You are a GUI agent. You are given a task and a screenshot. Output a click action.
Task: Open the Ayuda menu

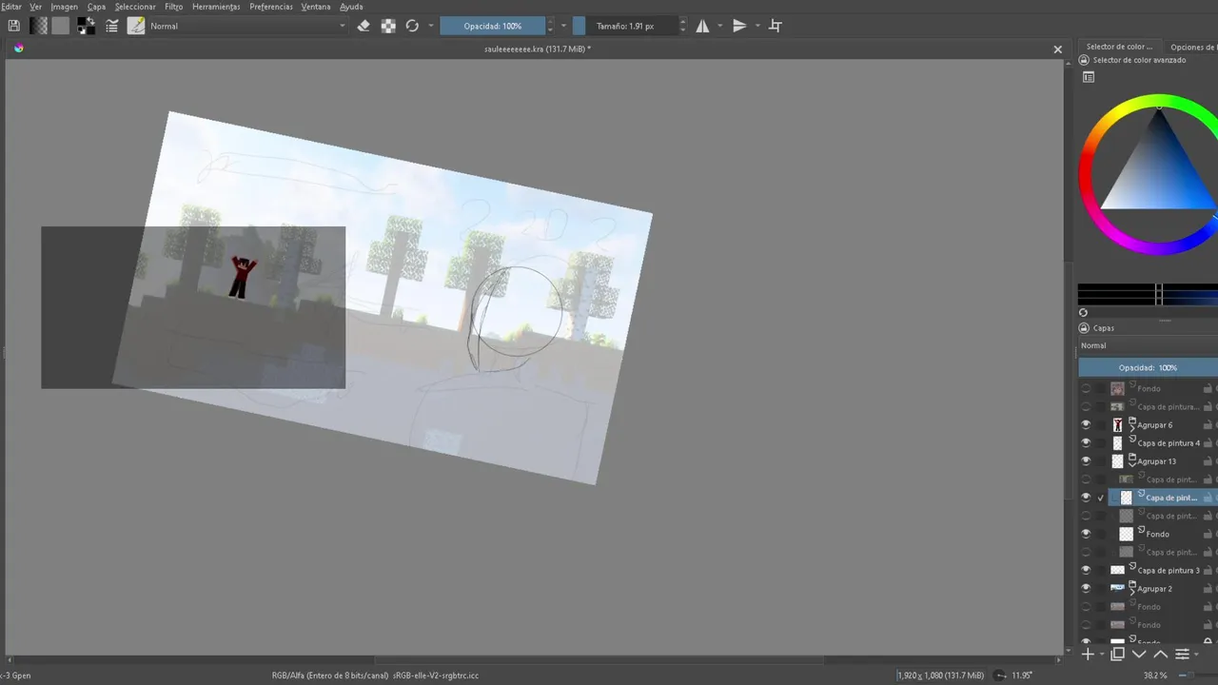[351, 7]
